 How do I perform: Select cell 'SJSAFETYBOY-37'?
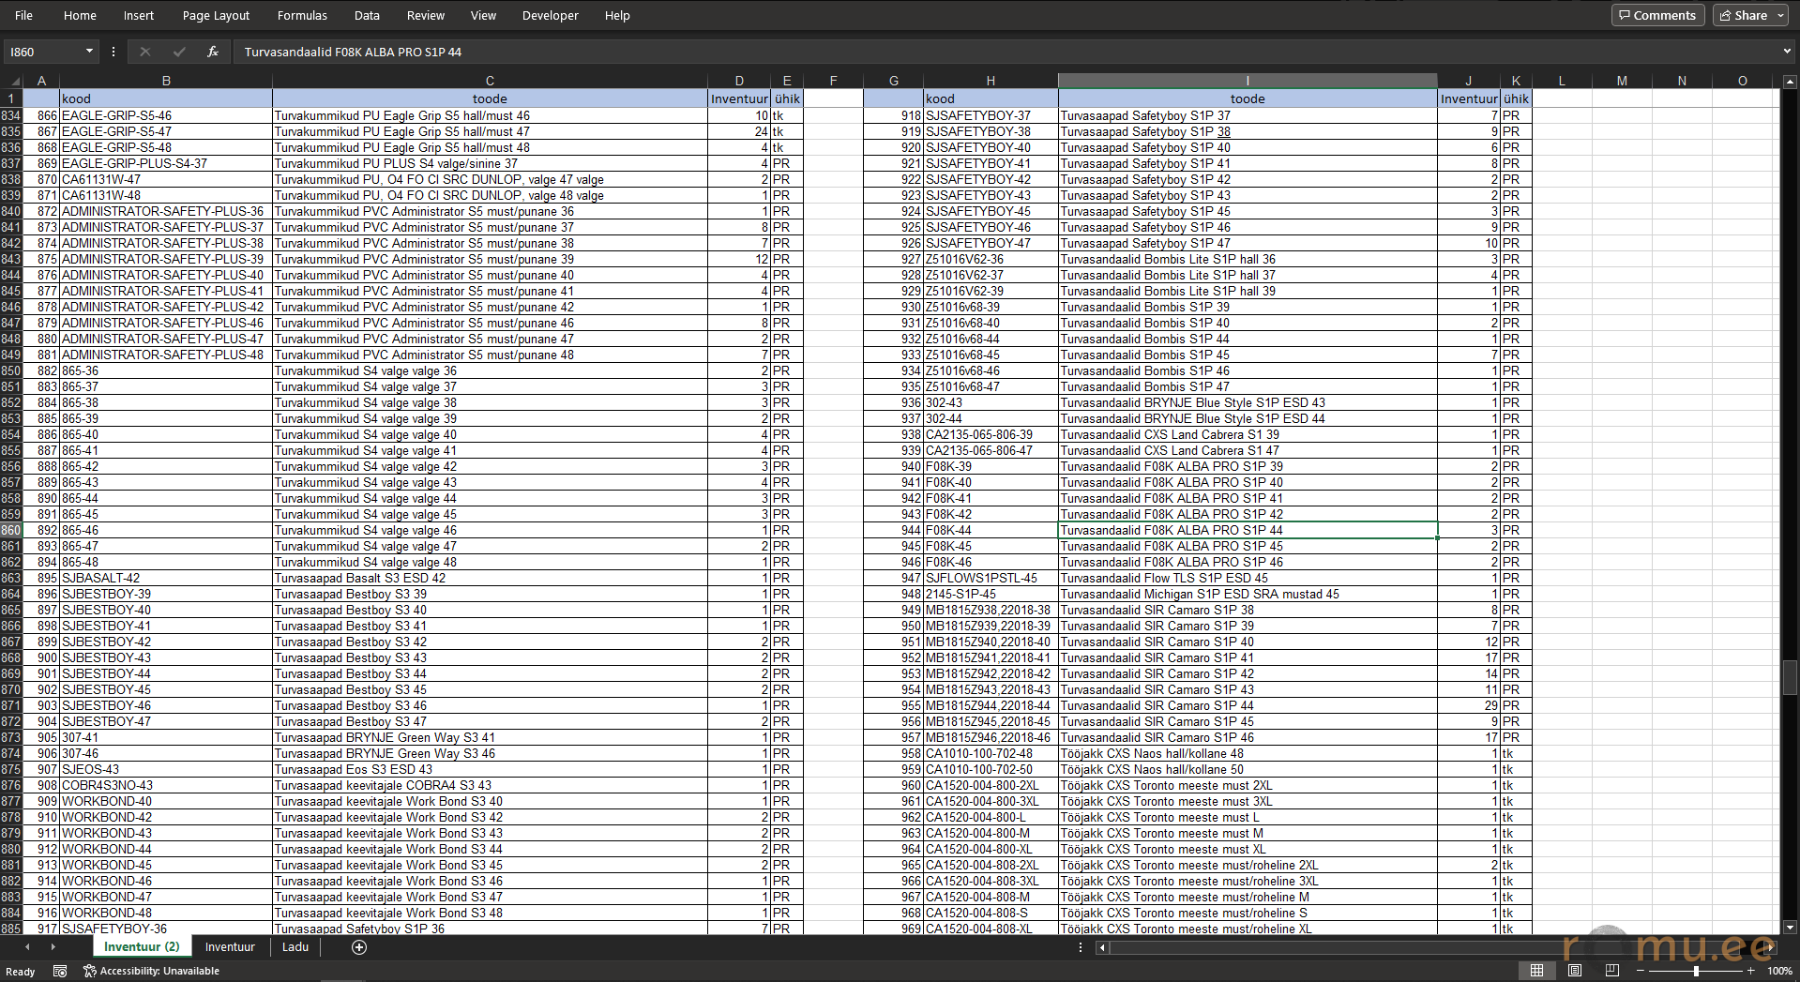pos(991,115)
